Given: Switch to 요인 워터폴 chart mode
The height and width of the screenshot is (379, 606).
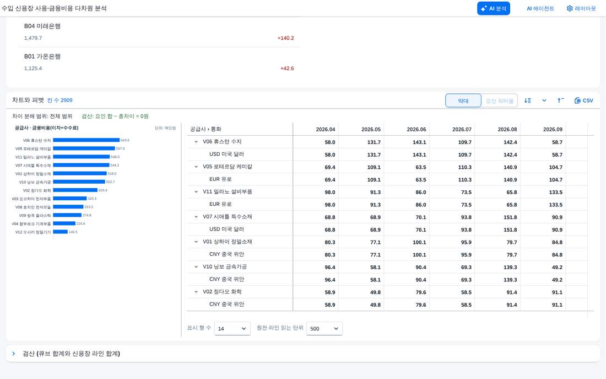Looking at the screenshot, I should [499, 100].
